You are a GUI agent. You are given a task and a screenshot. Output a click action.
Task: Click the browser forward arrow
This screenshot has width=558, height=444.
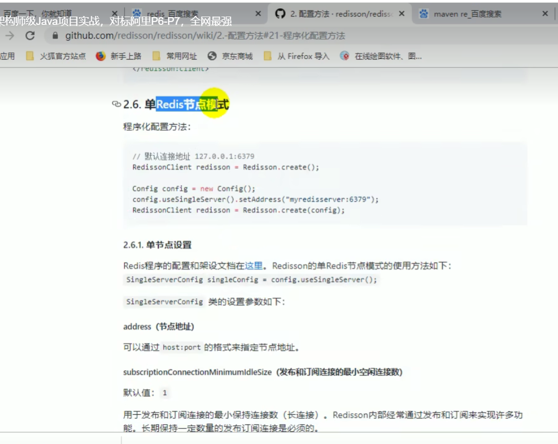coord(10,35)
